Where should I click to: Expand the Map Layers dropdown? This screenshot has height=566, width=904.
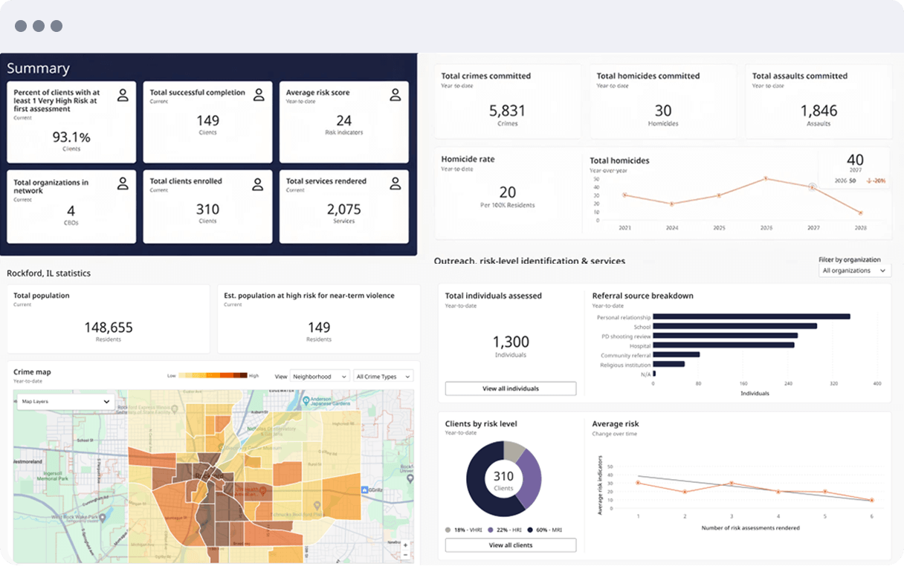tap(65, 401)
